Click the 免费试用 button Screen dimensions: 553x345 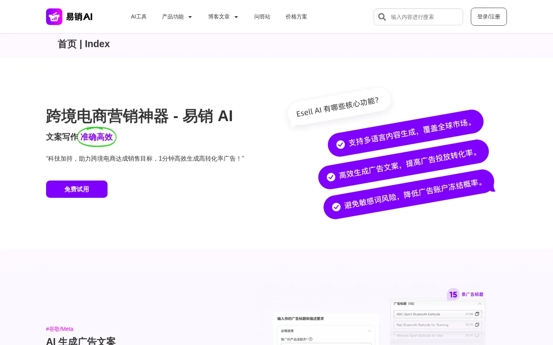click(77, 189)
